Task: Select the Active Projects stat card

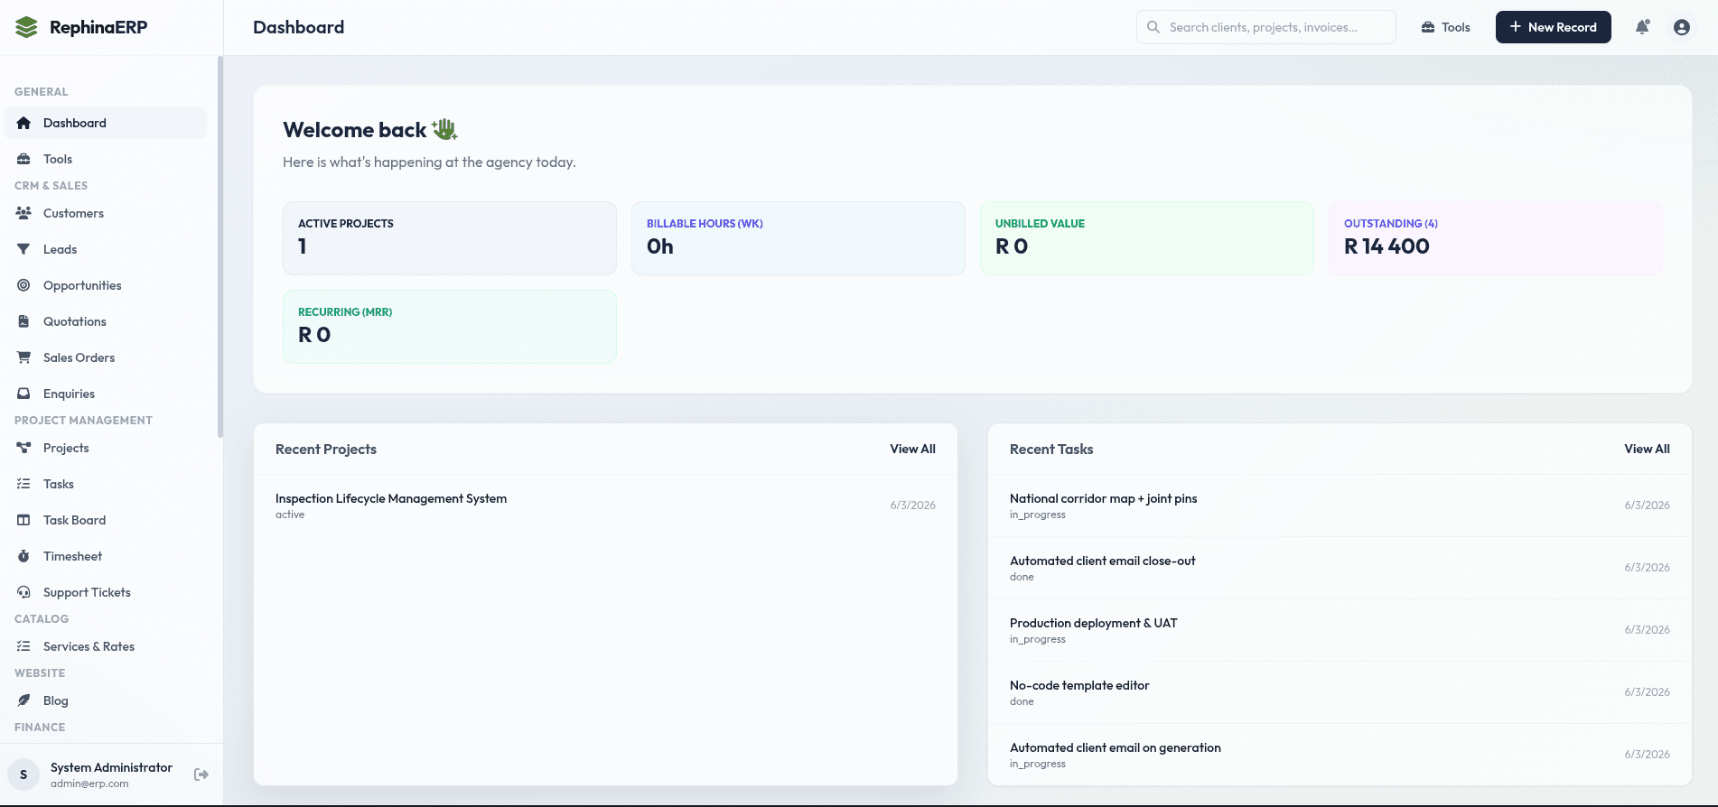Action: click(450, 238)
